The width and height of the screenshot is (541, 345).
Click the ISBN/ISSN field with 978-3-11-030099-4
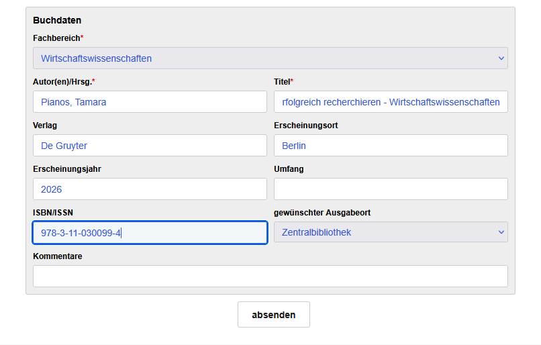pyautogui.click(x=150, y=233)
